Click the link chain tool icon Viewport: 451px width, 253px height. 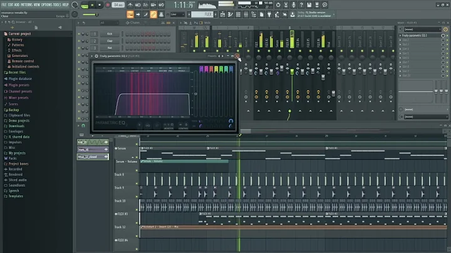pyautogui.click(x=153, y=14)
